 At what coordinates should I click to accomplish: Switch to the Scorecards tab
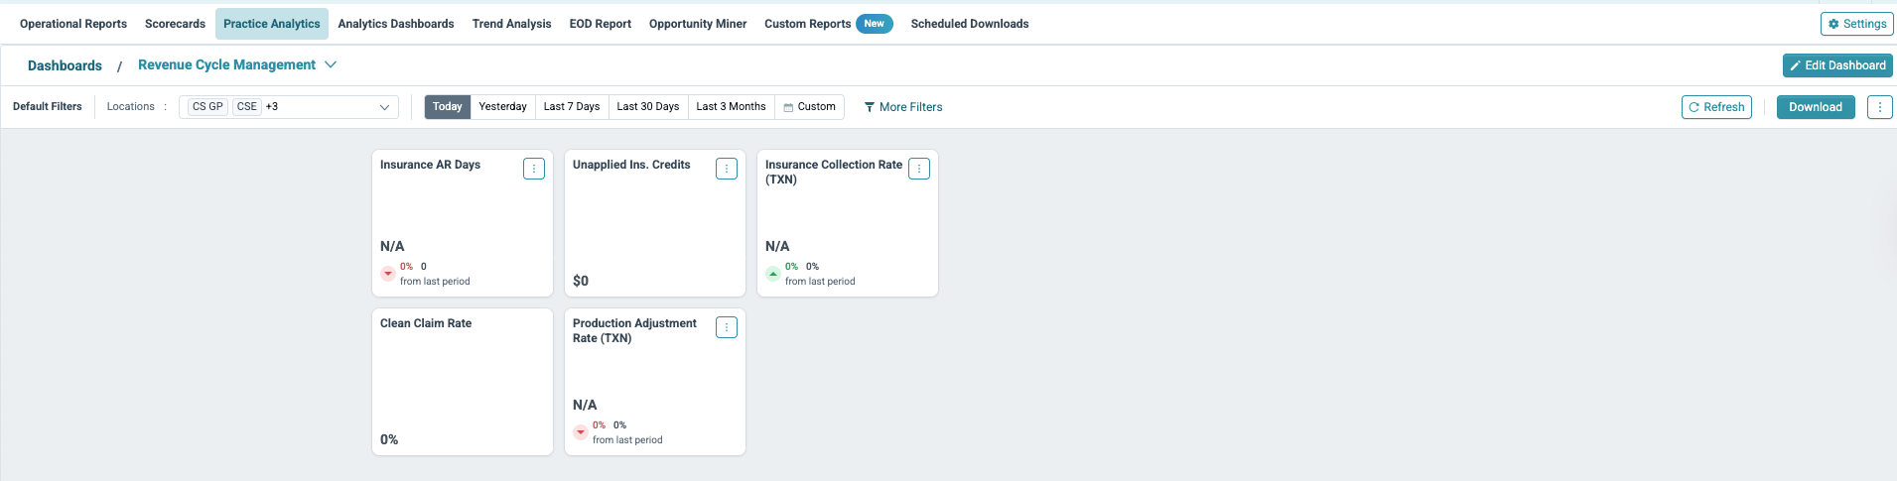pos(175,24)
